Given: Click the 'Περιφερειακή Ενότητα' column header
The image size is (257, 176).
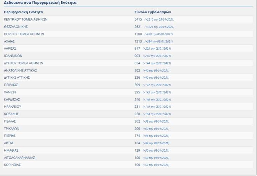Looking at the screenshot, I should 23,12.
